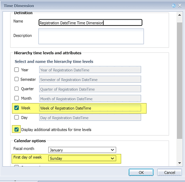The height and width of the screenshot is (182, 185).
Task: Click the scrollbar down arrow
Action: 180,163
